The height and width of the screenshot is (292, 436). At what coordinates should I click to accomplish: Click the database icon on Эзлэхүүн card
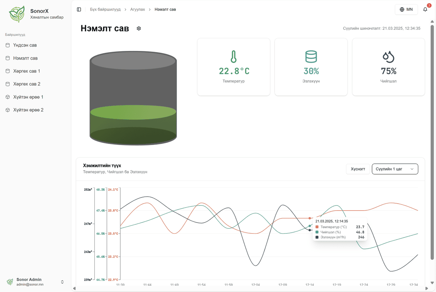pyautogui.click(x=311, y=57)
